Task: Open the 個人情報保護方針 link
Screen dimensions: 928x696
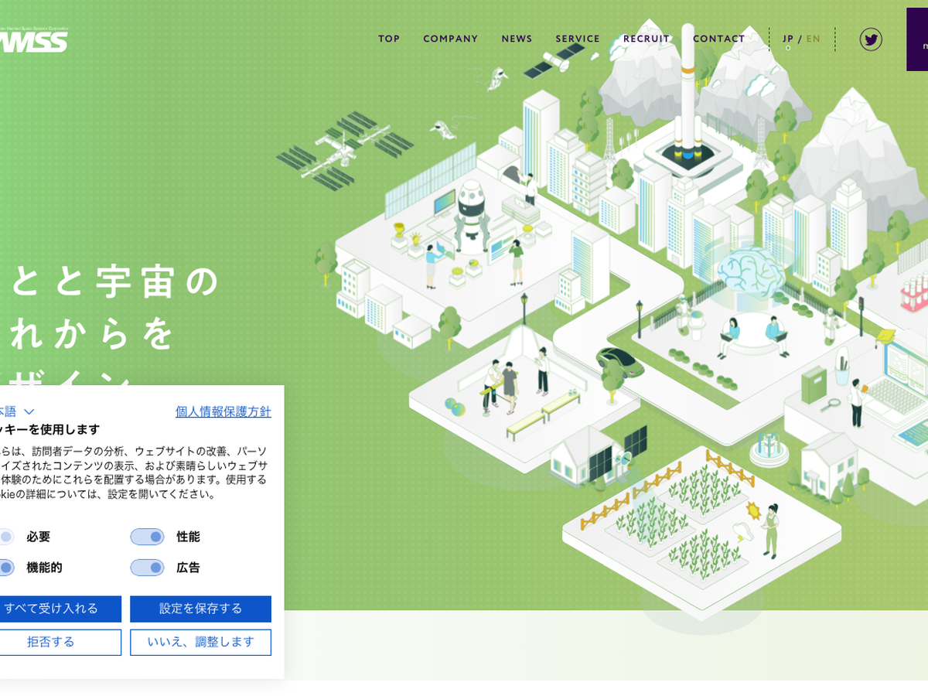Action: [x=223, y=411]
